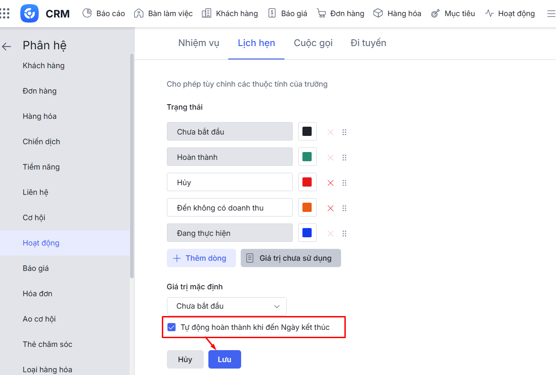Edit the Hủy status name field
This screenshot has height=375, width=556.
click(230, 182)
